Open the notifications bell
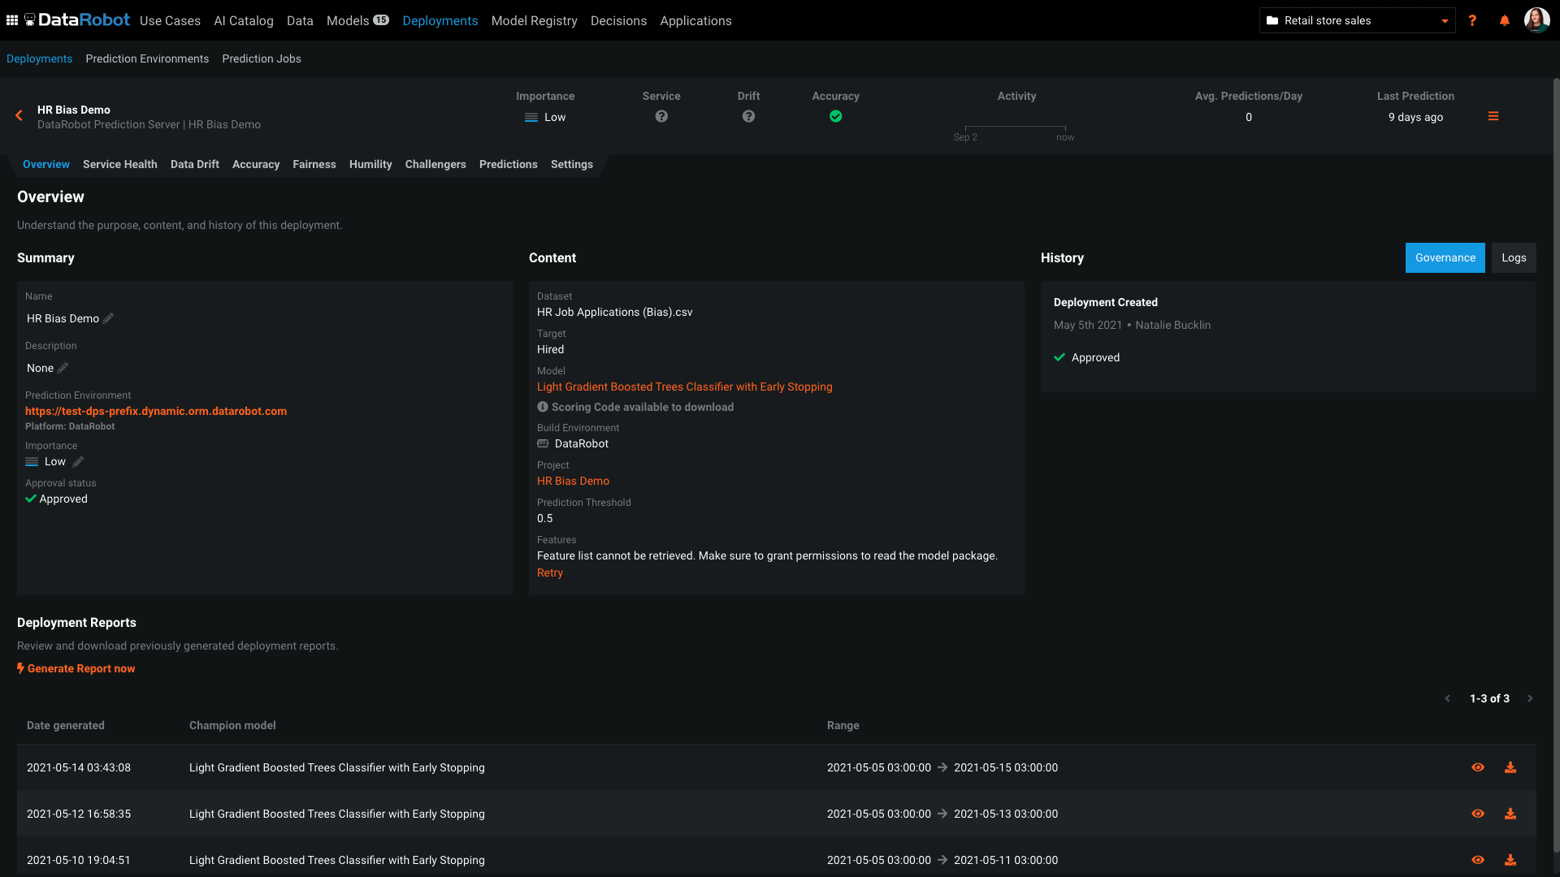This screenshot has width=1560, height=877. (1505, 20)
